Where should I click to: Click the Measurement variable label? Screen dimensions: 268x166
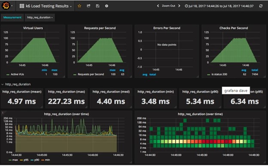point(12,18)
